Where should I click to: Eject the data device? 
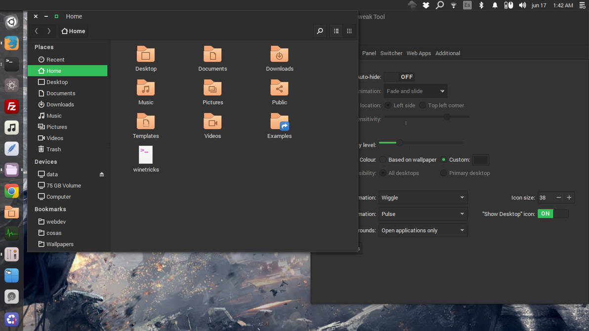point(102,174)
